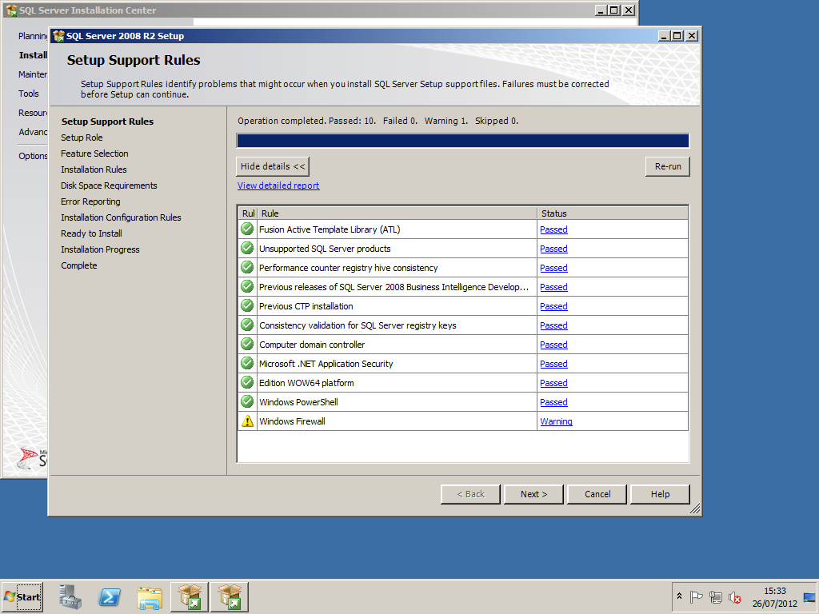Click the yellow warning icon for Windows Firewall
The width and height of the screenshot is (819, 614).
pos(247,421)
